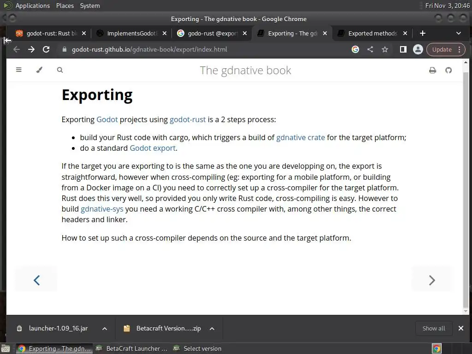Open Betacraft Version zip download
Screen dimensions: 472x354
click(x=168, y=328)
